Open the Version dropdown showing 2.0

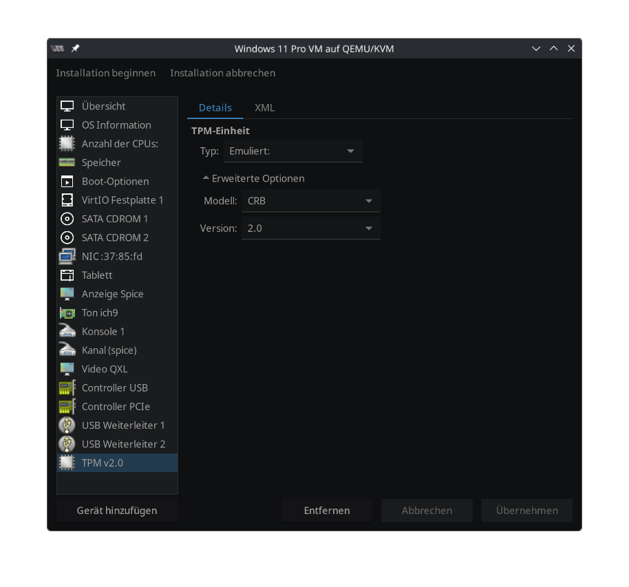[311, 228]
